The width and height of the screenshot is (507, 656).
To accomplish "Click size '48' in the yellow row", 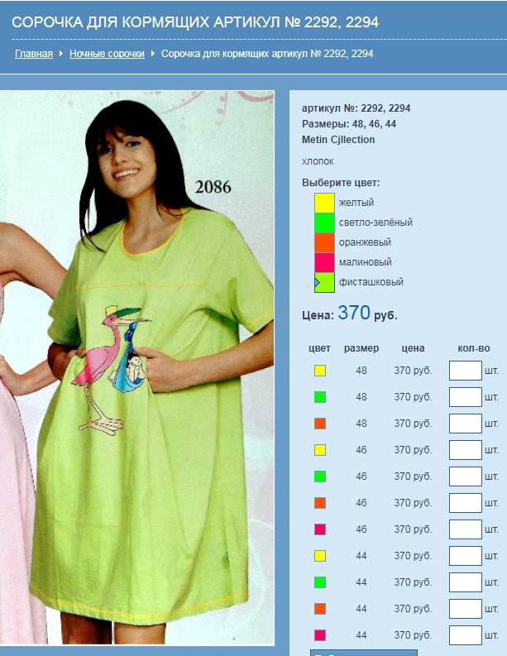I will tap(361, 371).
